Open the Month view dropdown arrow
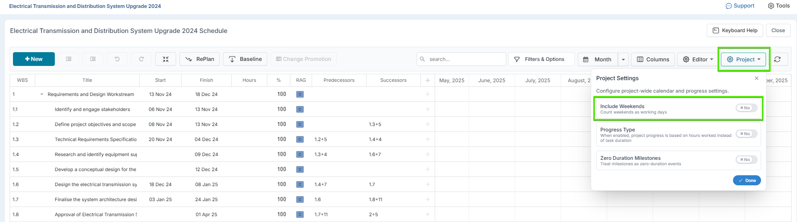Screen dimensions: 797x222 click(x=623, y=59)
